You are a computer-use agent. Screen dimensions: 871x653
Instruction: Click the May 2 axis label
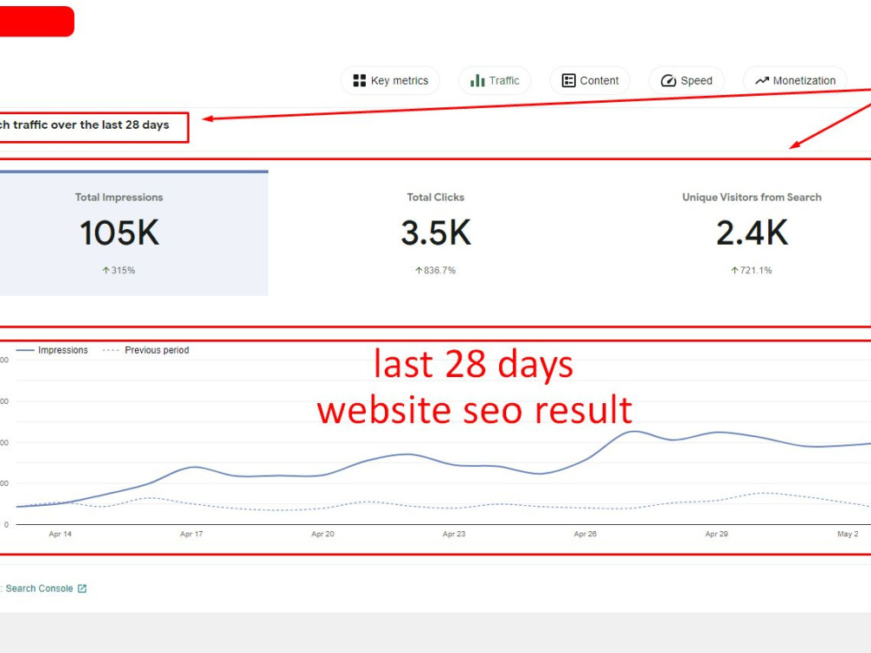pos(847,535)
